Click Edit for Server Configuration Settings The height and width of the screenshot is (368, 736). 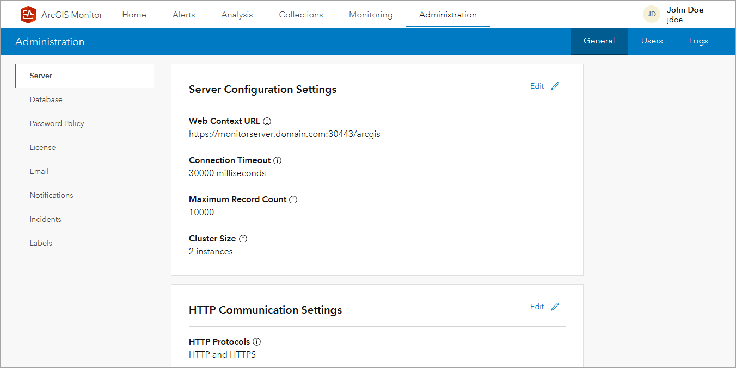pyautogui.click(x=537, y=85)
